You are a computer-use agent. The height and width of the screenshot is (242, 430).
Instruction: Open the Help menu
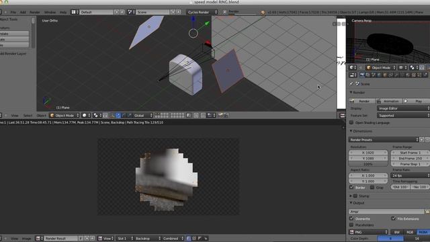click(63, 12)
